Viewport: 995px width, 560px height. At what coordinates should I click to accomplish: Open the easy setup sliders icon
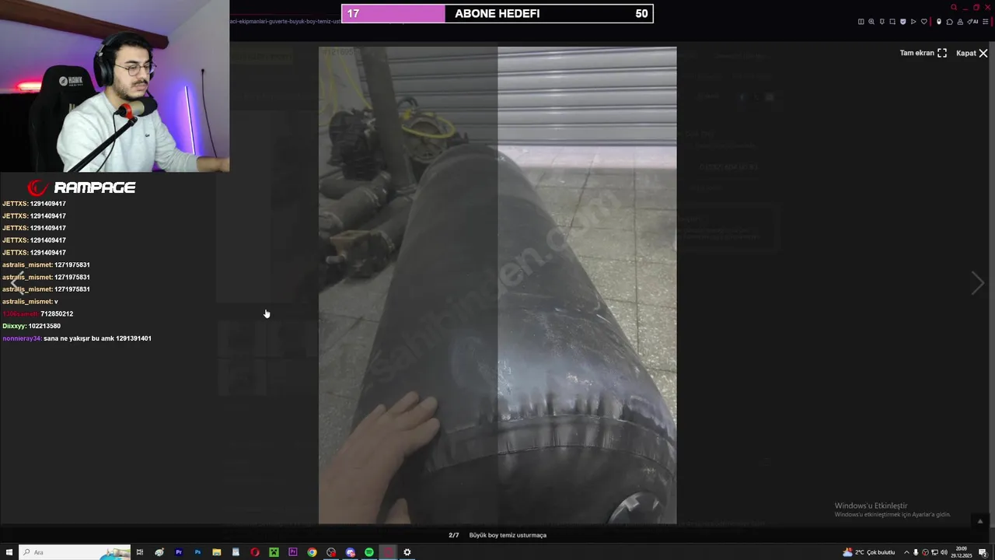pyautogui.click(x=986, y=22)
